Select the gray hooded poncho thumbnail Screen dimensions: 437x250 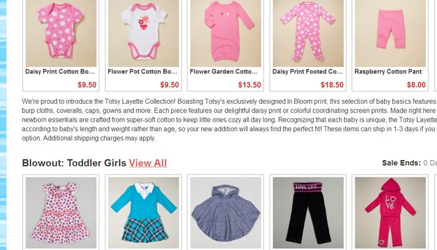226,212
